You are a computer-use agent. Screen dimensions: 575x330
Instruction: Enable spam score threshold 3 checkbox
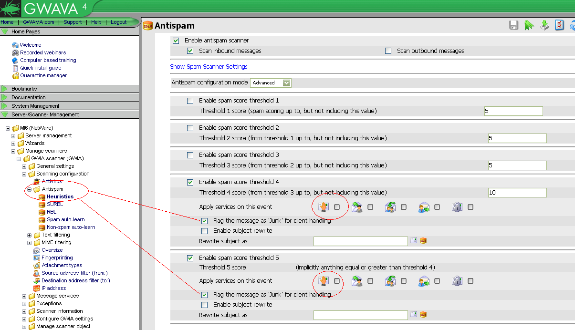[x=190, y=155]
